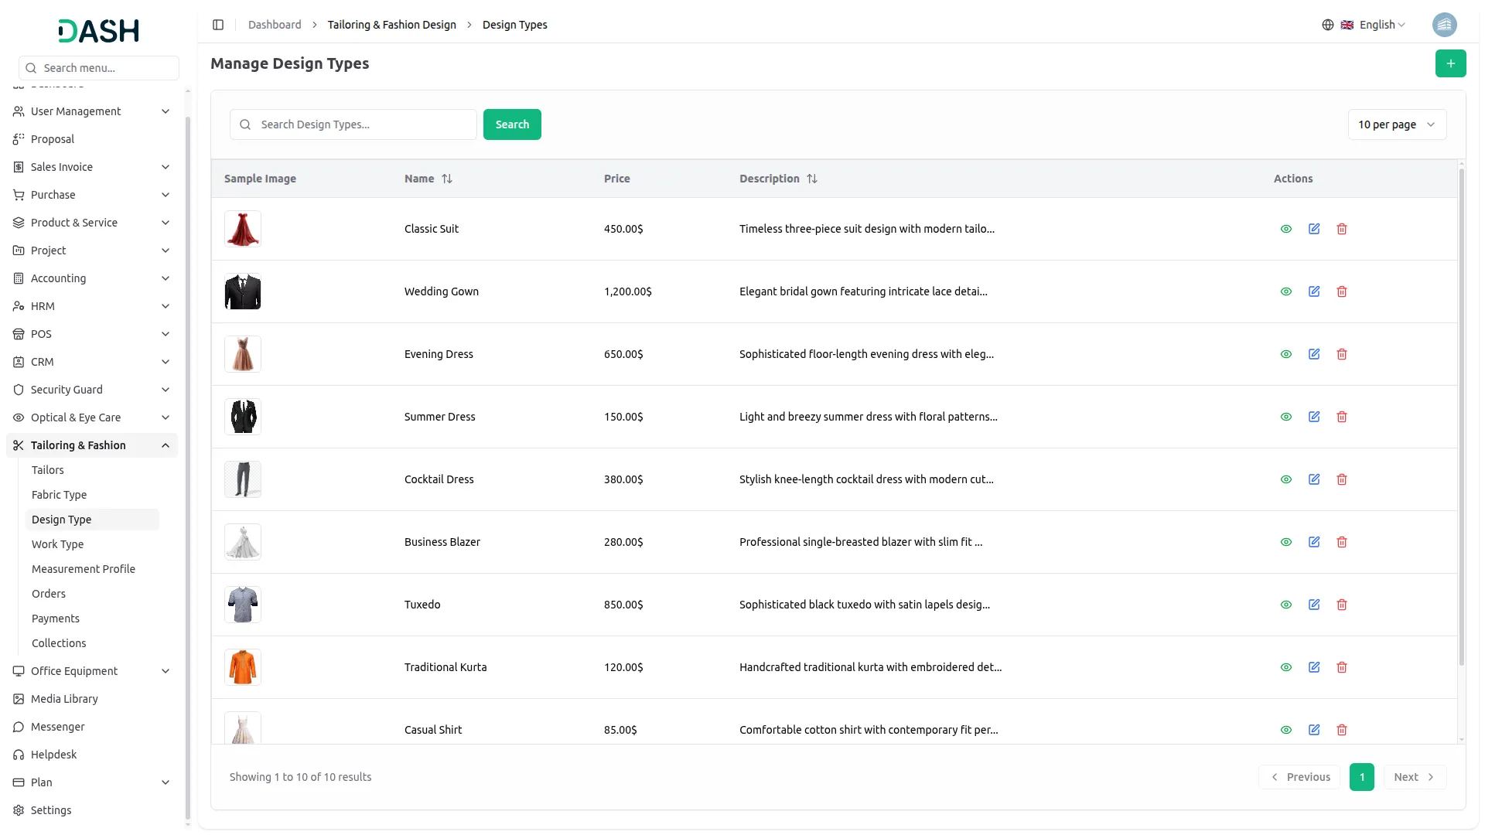This screenshot has height=835, width=1485.
Task: Sort by Description column arrows
Action: 811,179
